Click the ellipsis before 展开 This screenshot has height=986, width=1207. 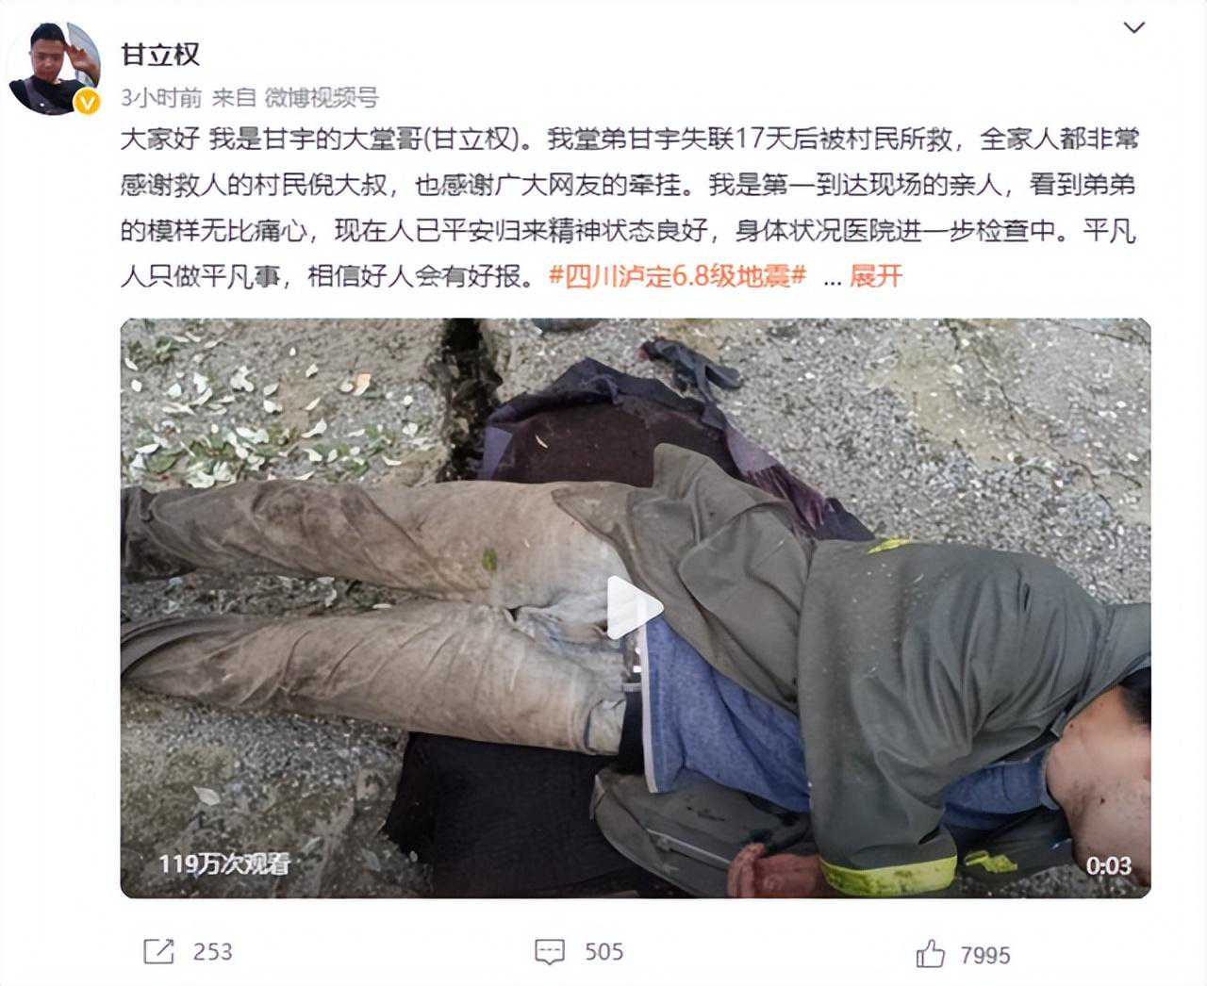(x=832, y=277)
